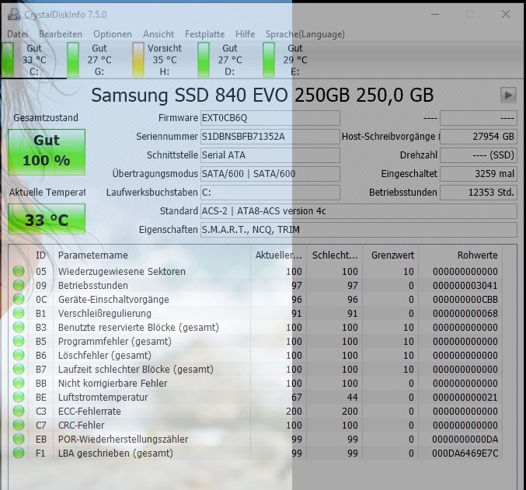Switch to drive G: tab
Screen dimensions: 526x490
pos(99,60)
